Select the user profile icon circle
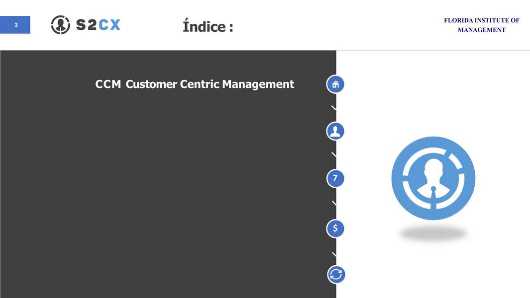 (335, 131)
